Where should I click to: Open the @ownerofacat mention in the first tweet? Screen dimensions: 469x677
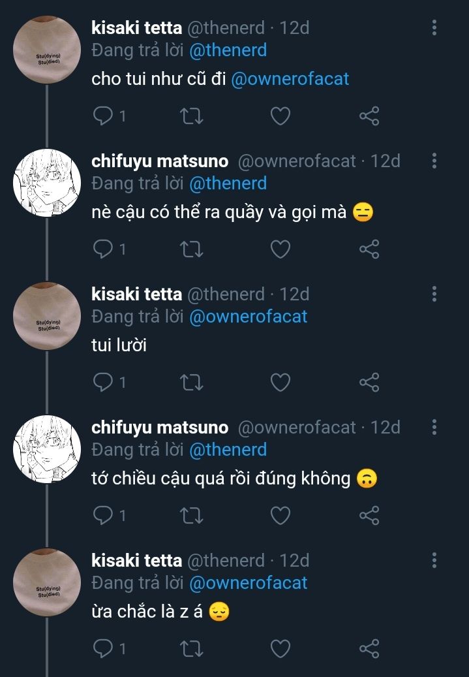290,79
